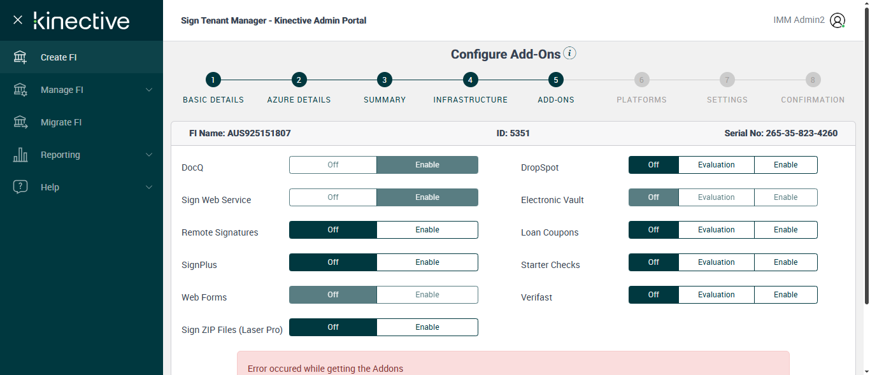Enable Starter Checks
This screenshot has height=375, width=870.
pos(786,262)
